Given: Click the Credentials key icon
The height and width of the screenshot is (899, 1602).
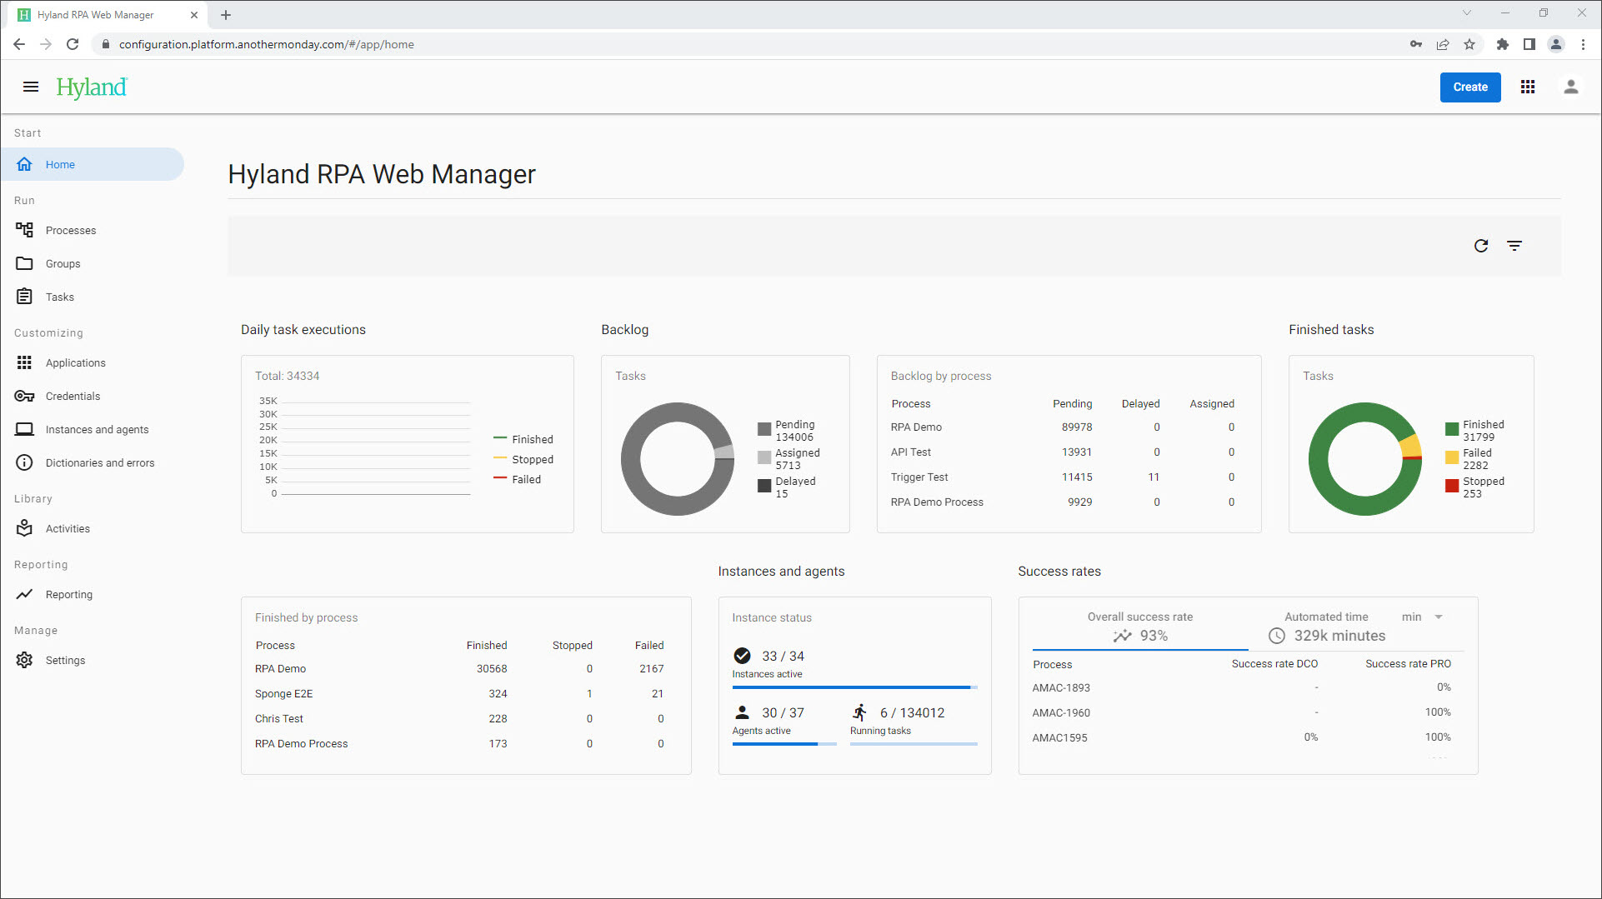Looking at the screenshot, I should coord(25,396).
